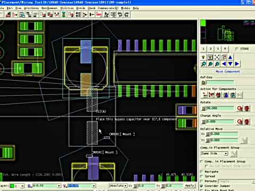Open the Check menu
255x191 pixels.
click(91, 8)
